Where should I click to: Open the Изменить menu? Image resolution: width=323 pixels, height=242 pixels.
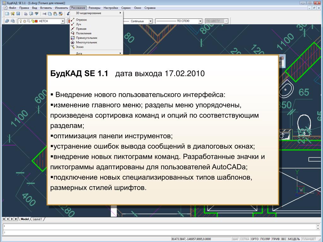62,8
